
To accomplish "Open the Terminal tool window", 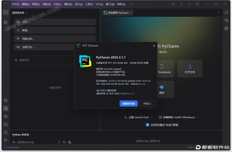I will (6, 124).
